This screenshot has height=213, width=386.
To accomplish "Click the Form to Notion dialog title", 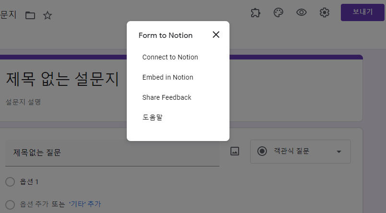I will coord(166,35).
